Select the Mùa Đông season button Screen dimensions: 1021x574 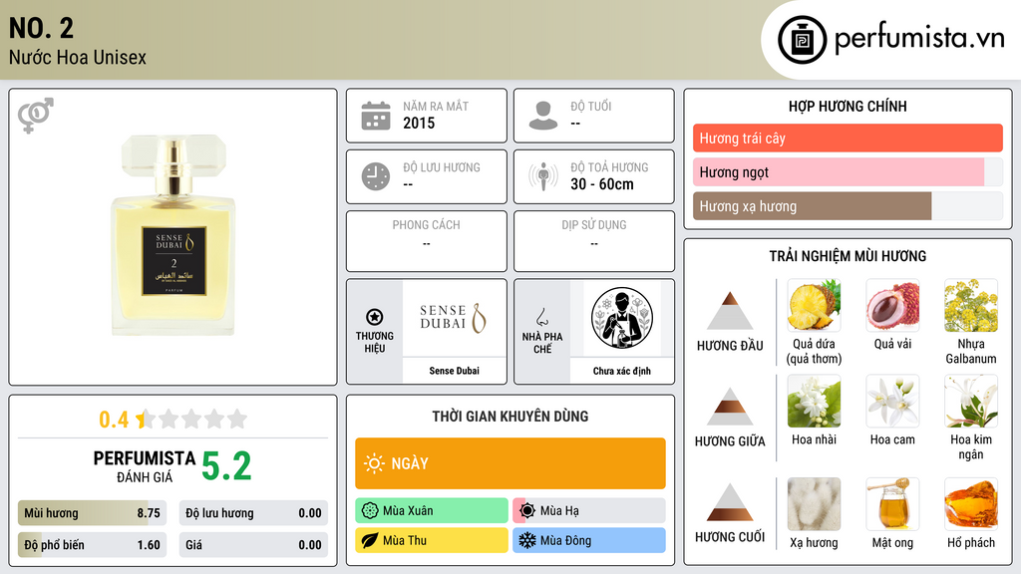(x=589, y=540)
